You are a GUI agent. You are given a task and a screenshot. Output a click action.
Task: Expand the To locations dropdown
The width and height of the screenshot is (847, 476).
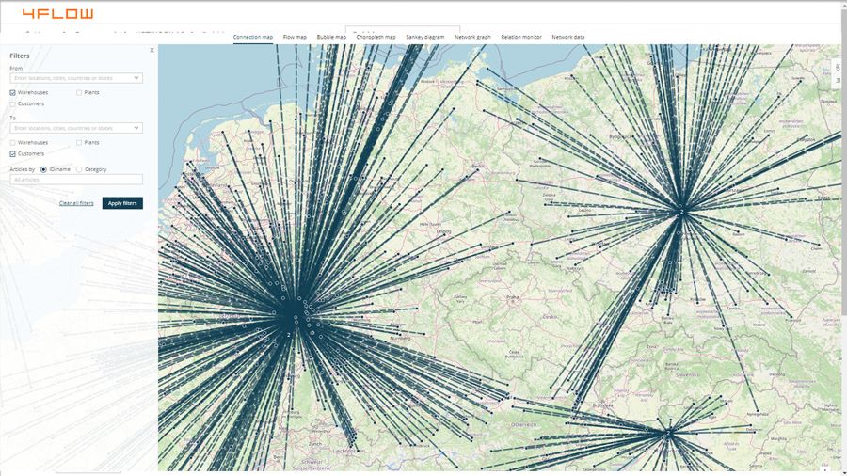point(137,128)
